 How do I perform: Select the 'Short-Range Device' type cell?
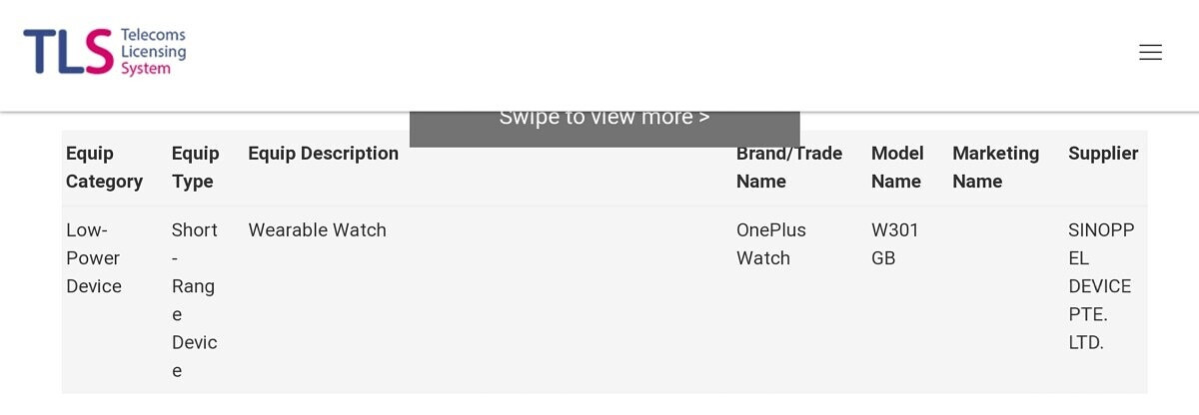pyautogui.click(x=194, y=300)
